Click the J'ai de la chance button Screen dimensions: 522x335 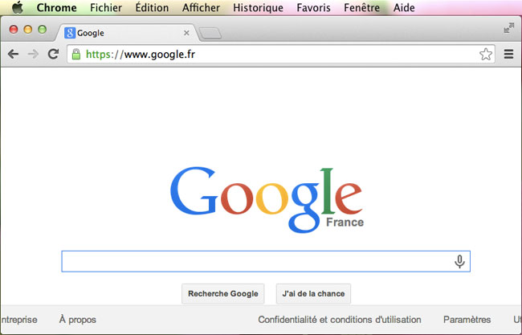313,294
